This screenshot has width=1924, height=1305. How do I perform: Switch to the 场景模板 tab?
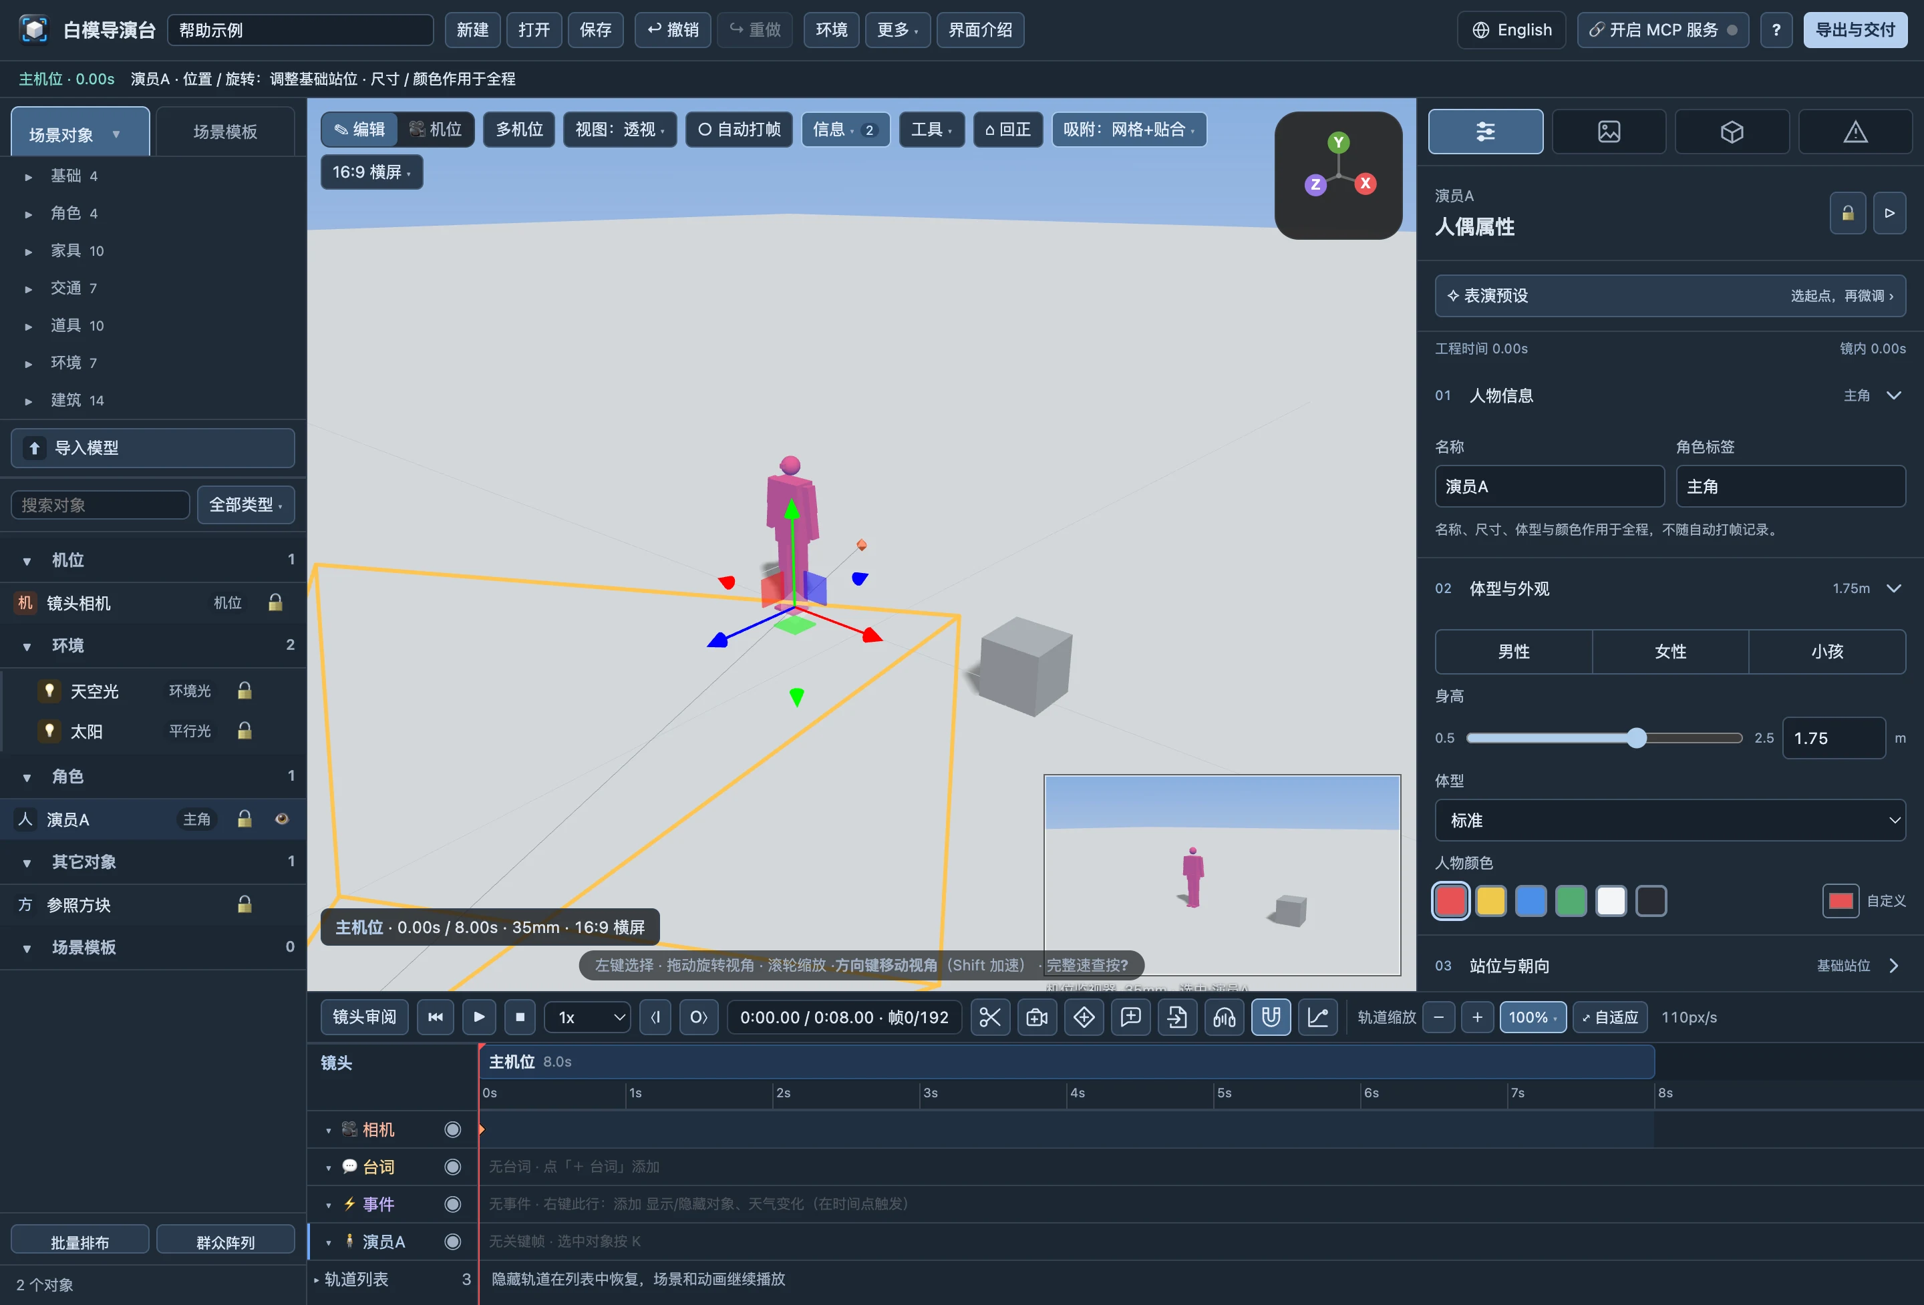[x=225, y=132]
